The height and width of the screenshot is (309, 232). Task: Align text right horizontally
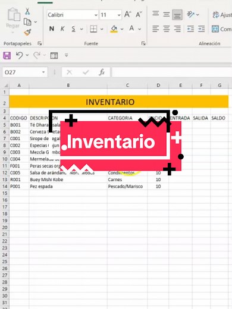177,29
